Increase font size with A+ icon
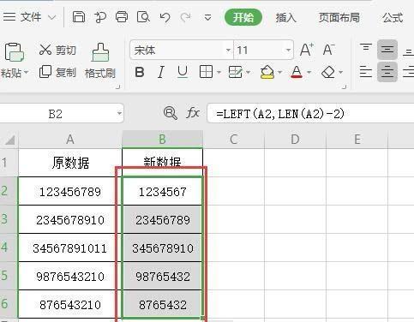Image resolution: width=414 pixels, height=322 pixels. [x=307, y=50]
